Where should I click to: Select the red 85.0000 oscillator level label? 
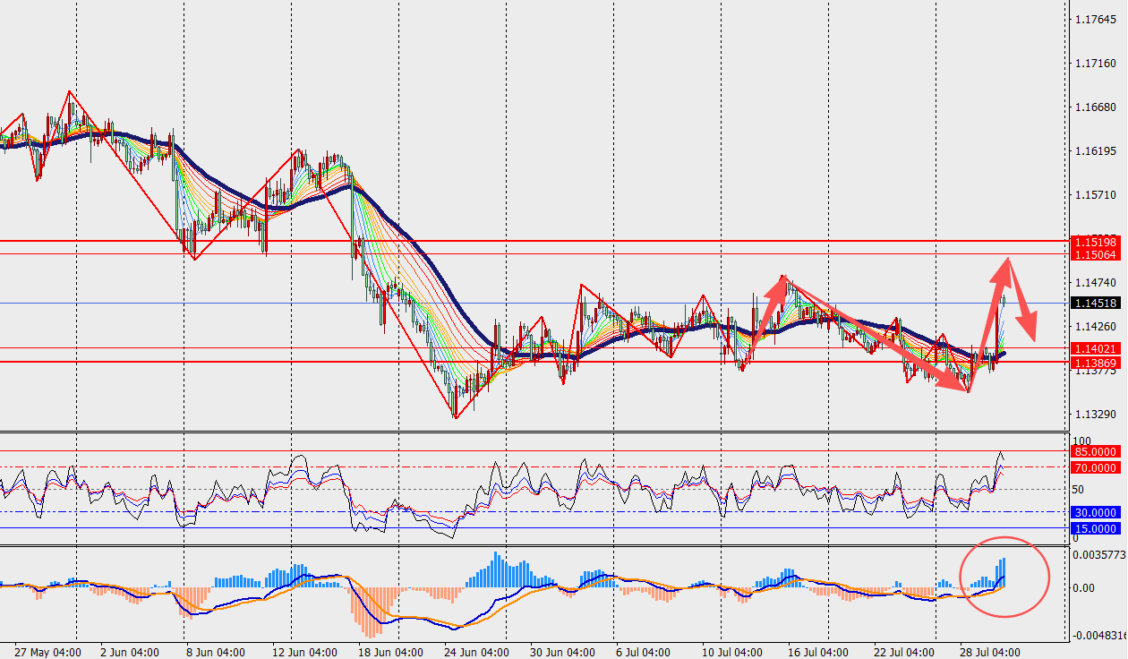click(1095, 452)
